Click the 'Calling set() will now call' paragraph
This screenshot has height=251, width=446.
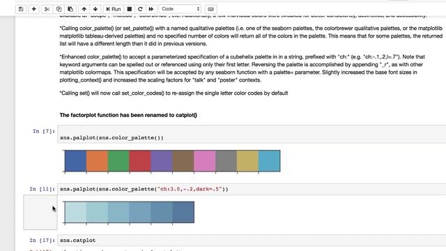tap(174, 93)
